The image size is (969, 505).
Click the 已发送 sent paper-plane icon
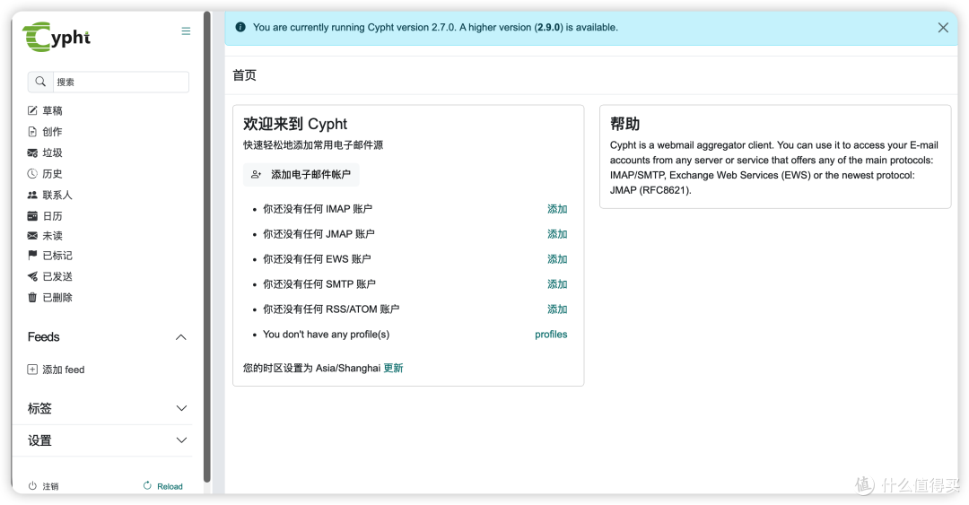[32, 276]
